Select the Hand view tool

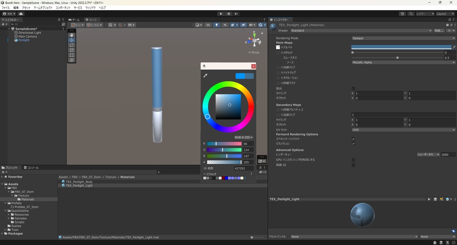71,35
